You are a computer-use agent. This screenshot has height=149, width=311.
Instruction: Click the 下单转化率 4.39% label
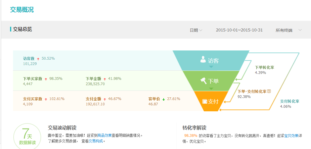click(264, 70)
